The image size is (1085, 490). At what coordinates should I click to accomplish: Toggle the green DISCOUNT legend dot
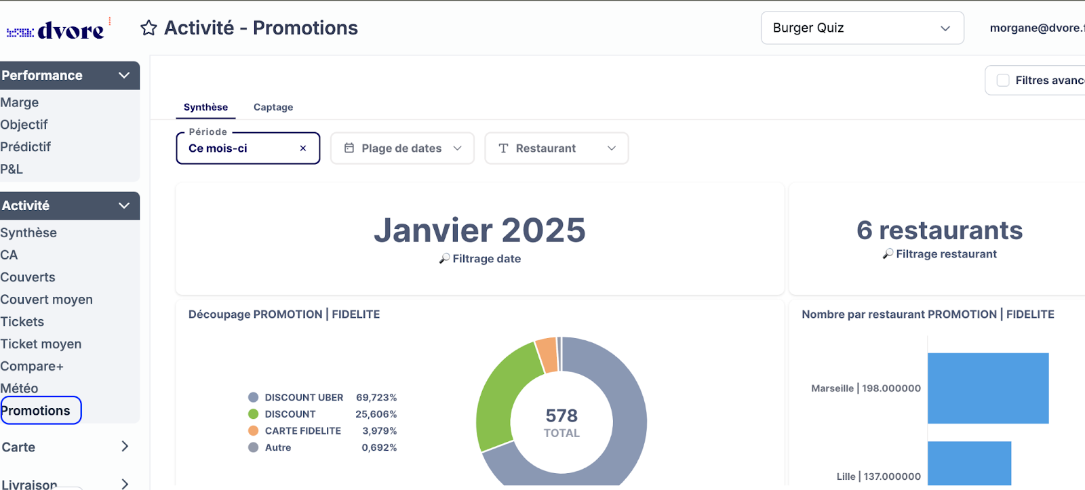pyautogui.click(x=253, y=414)
